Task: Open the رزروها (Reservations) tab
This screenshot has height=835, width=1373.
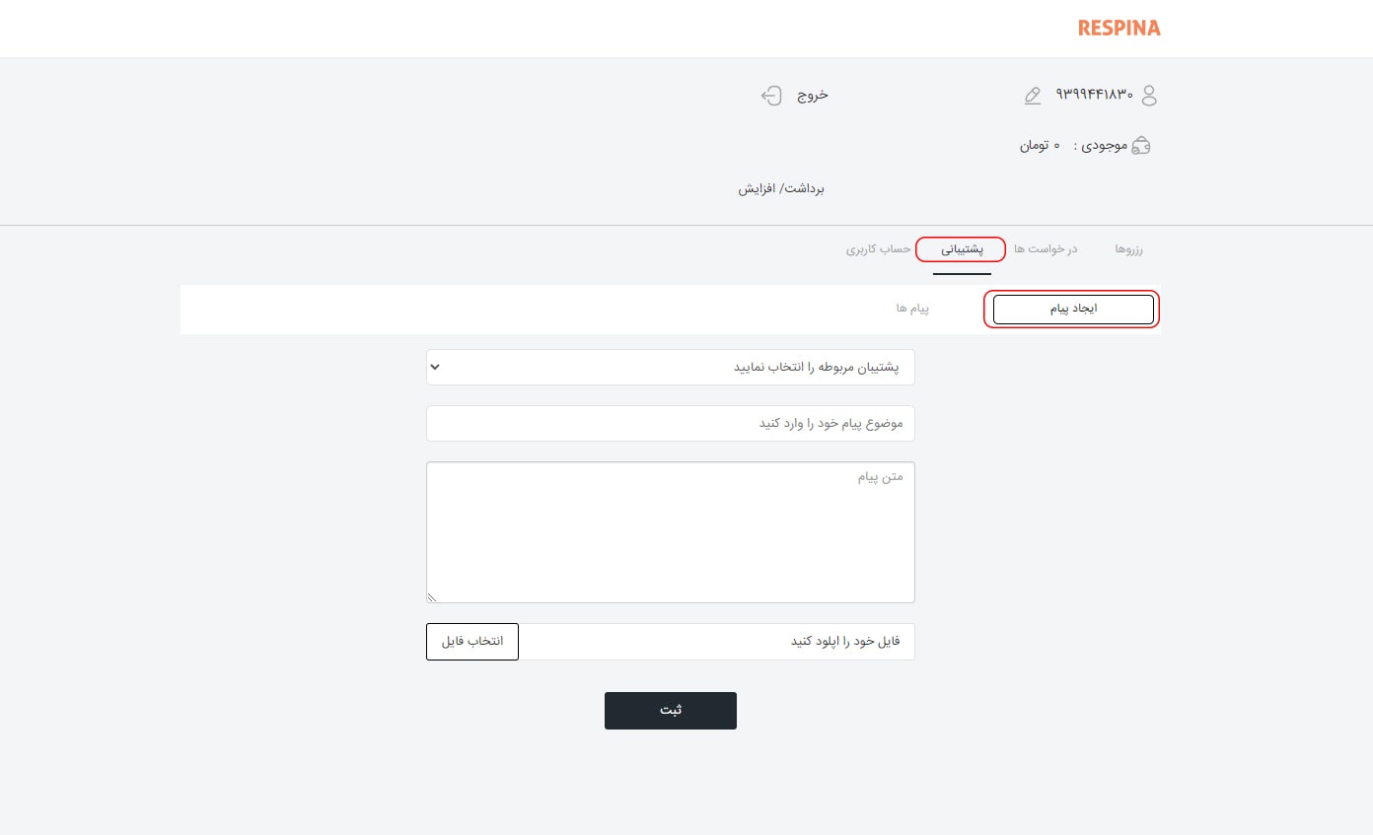Action: (x=1128, y=249)
